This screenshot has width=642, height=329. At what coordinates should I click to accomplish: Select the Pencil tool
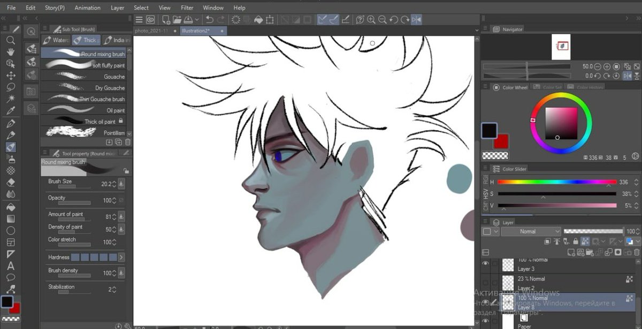10,136
